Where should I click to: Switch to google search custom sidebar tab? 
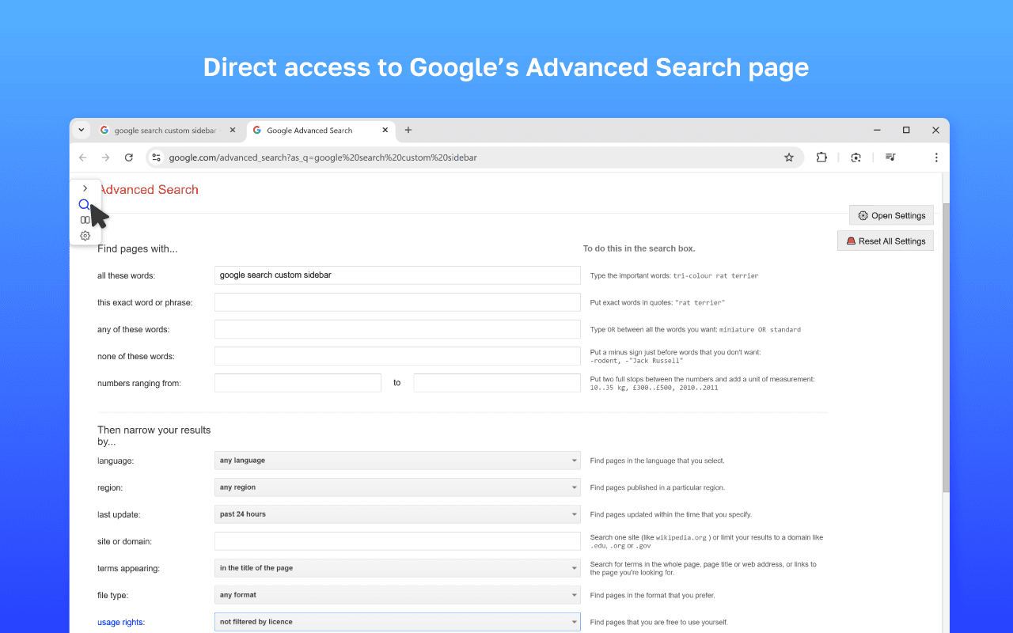[165, 131]
